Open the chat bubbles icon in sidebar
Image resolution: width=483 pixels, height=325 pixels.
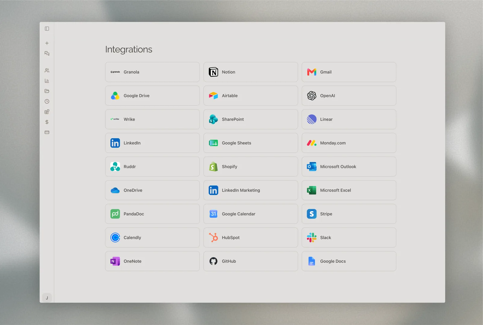click(x=47, y=53)
